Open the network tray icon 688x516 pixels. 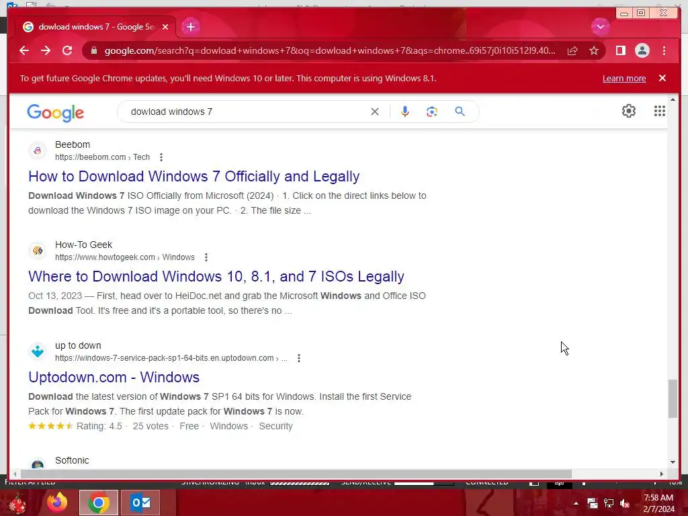click(609, 503)
